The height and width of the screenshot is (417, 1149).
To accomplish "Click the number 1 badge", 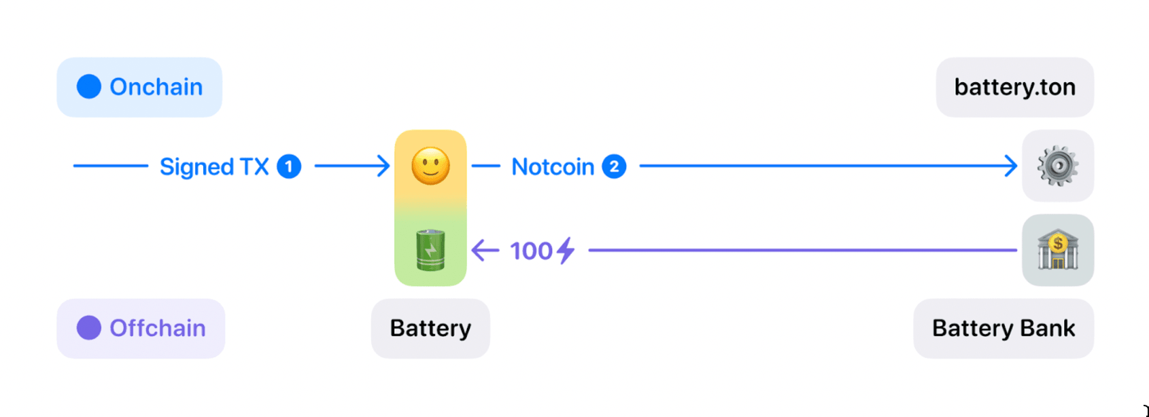I will [289, 166].
